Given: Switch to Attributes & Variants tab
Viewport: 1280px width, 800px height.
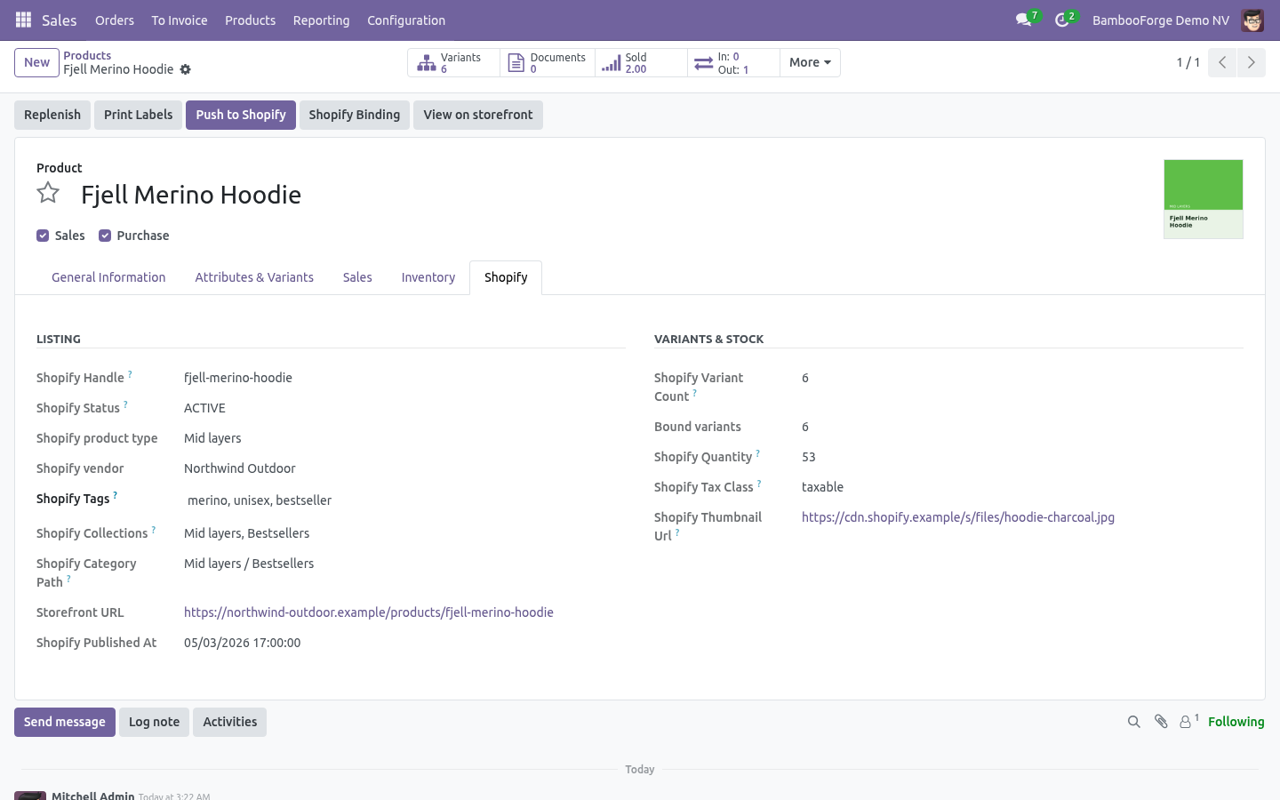Looking at the screenshot, I should 254,277.
